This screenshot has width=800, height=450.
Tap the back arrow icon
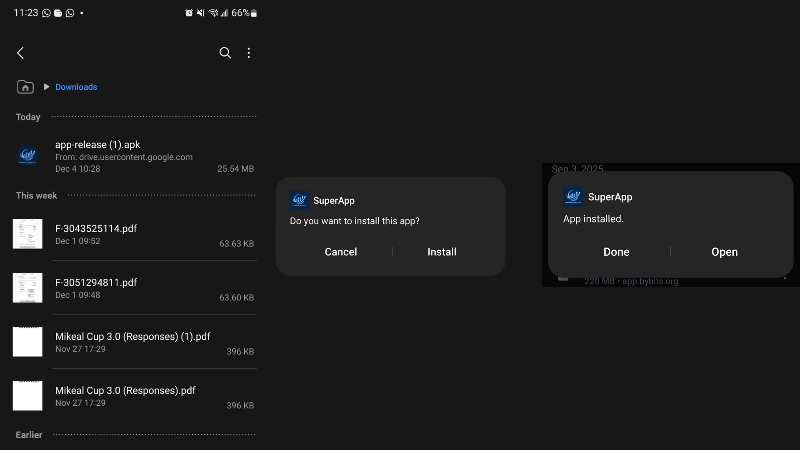pyautogui.click(x=20, y=53)
